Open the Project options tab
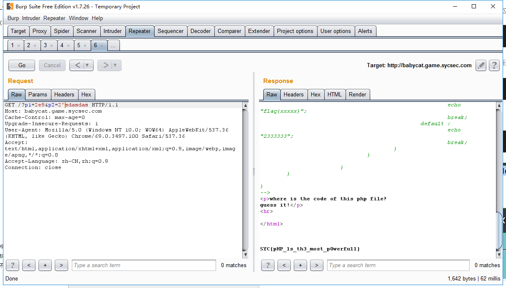The width and height of the screenshot is (506, 288). (295, 31)
